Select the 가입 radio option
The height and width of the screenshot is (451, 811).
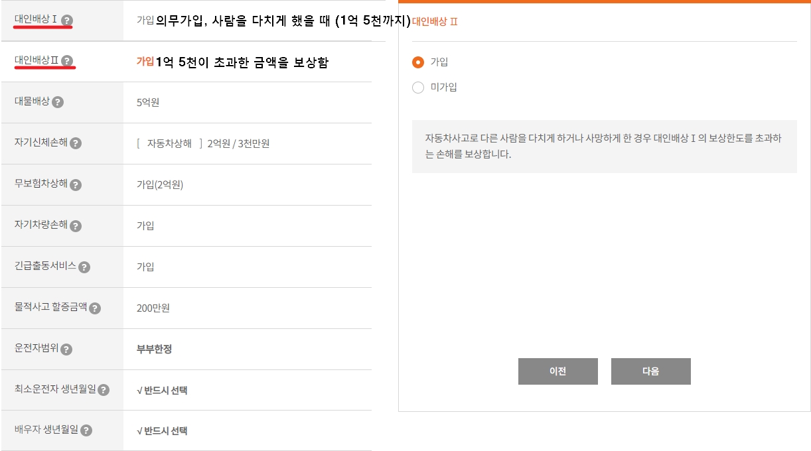coord(418,62)
